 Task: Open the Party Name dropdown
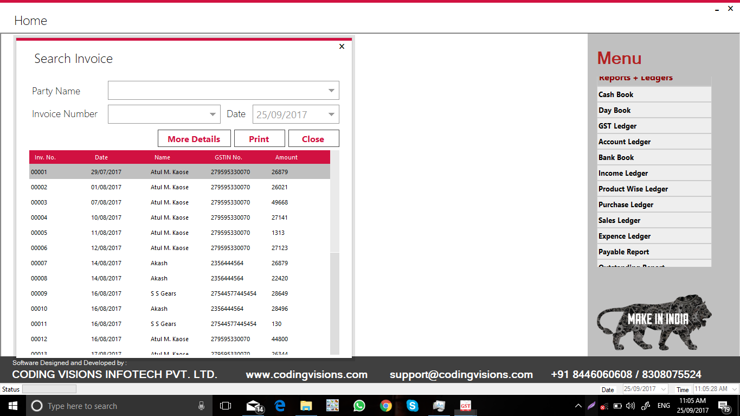click(331, 90)
